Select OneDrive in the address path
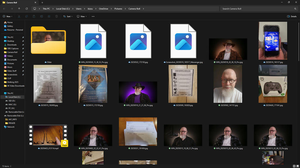This screenshot has width=300, height=168. pyautogui.click(x=103, y=9)
